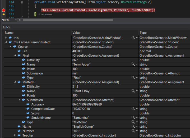Click the property icon beside Fee

click(x=19, y=51)
